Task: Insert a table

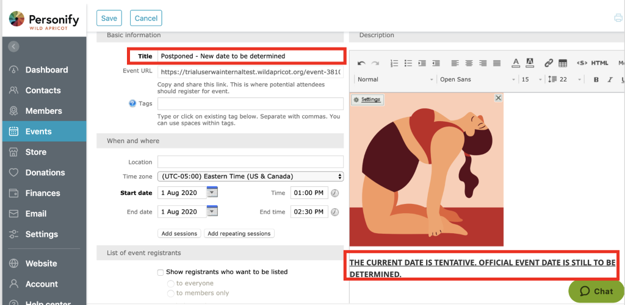Action: [x=562, y=63]
